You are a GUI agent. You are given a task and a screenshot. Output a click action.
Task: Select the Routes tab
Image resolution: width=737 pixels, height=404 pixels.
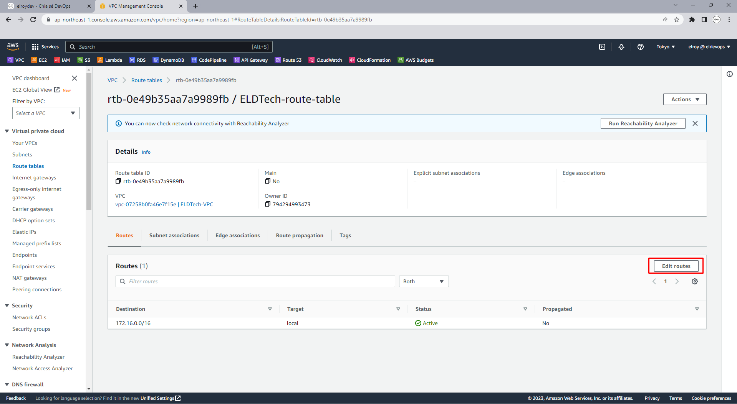(x=124, y=235)
